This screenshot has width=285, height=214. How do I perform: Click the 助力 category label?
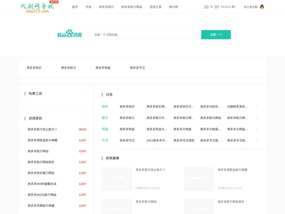click(105, 118)
